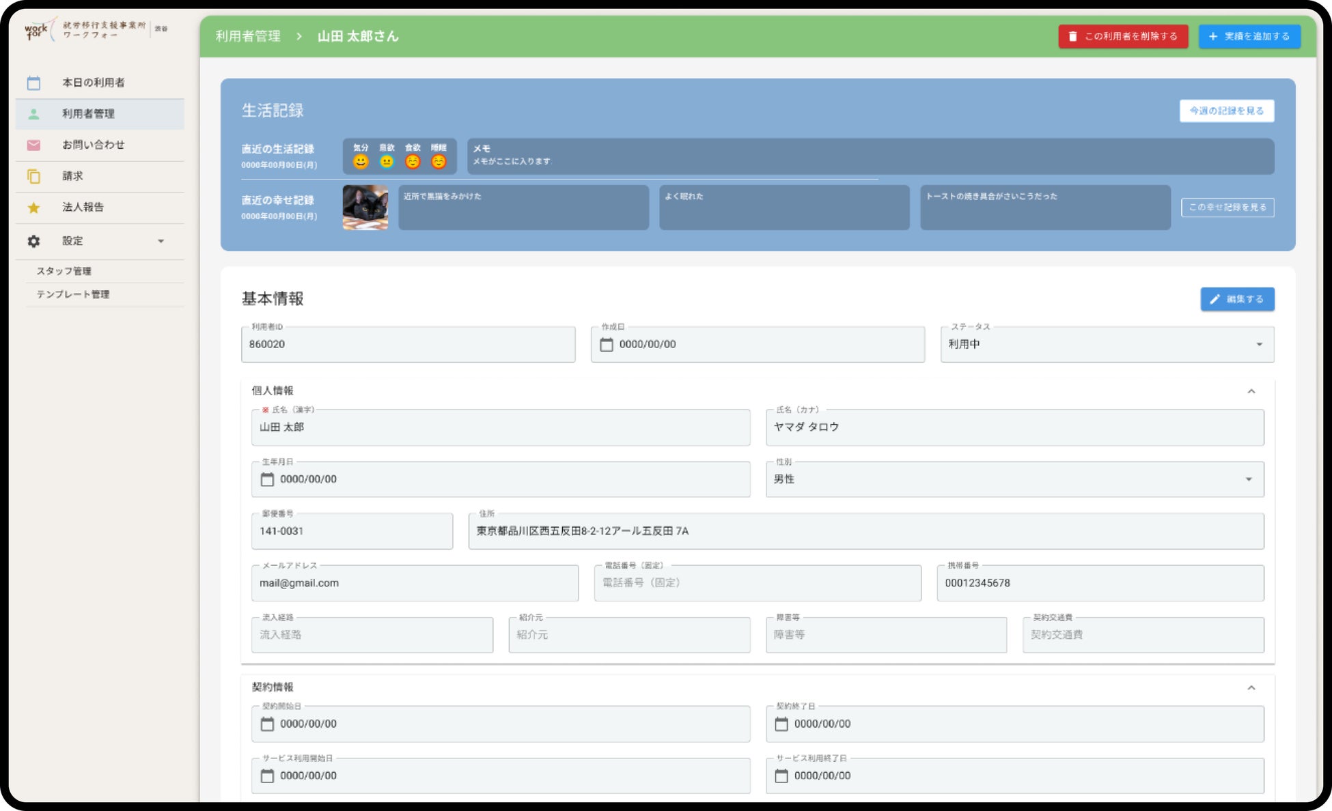Image resolution: width=1332 pixels, height=811 pixels.
Task: Click the mail icon for お問い合わせ
Action: [x=33, y=145]
